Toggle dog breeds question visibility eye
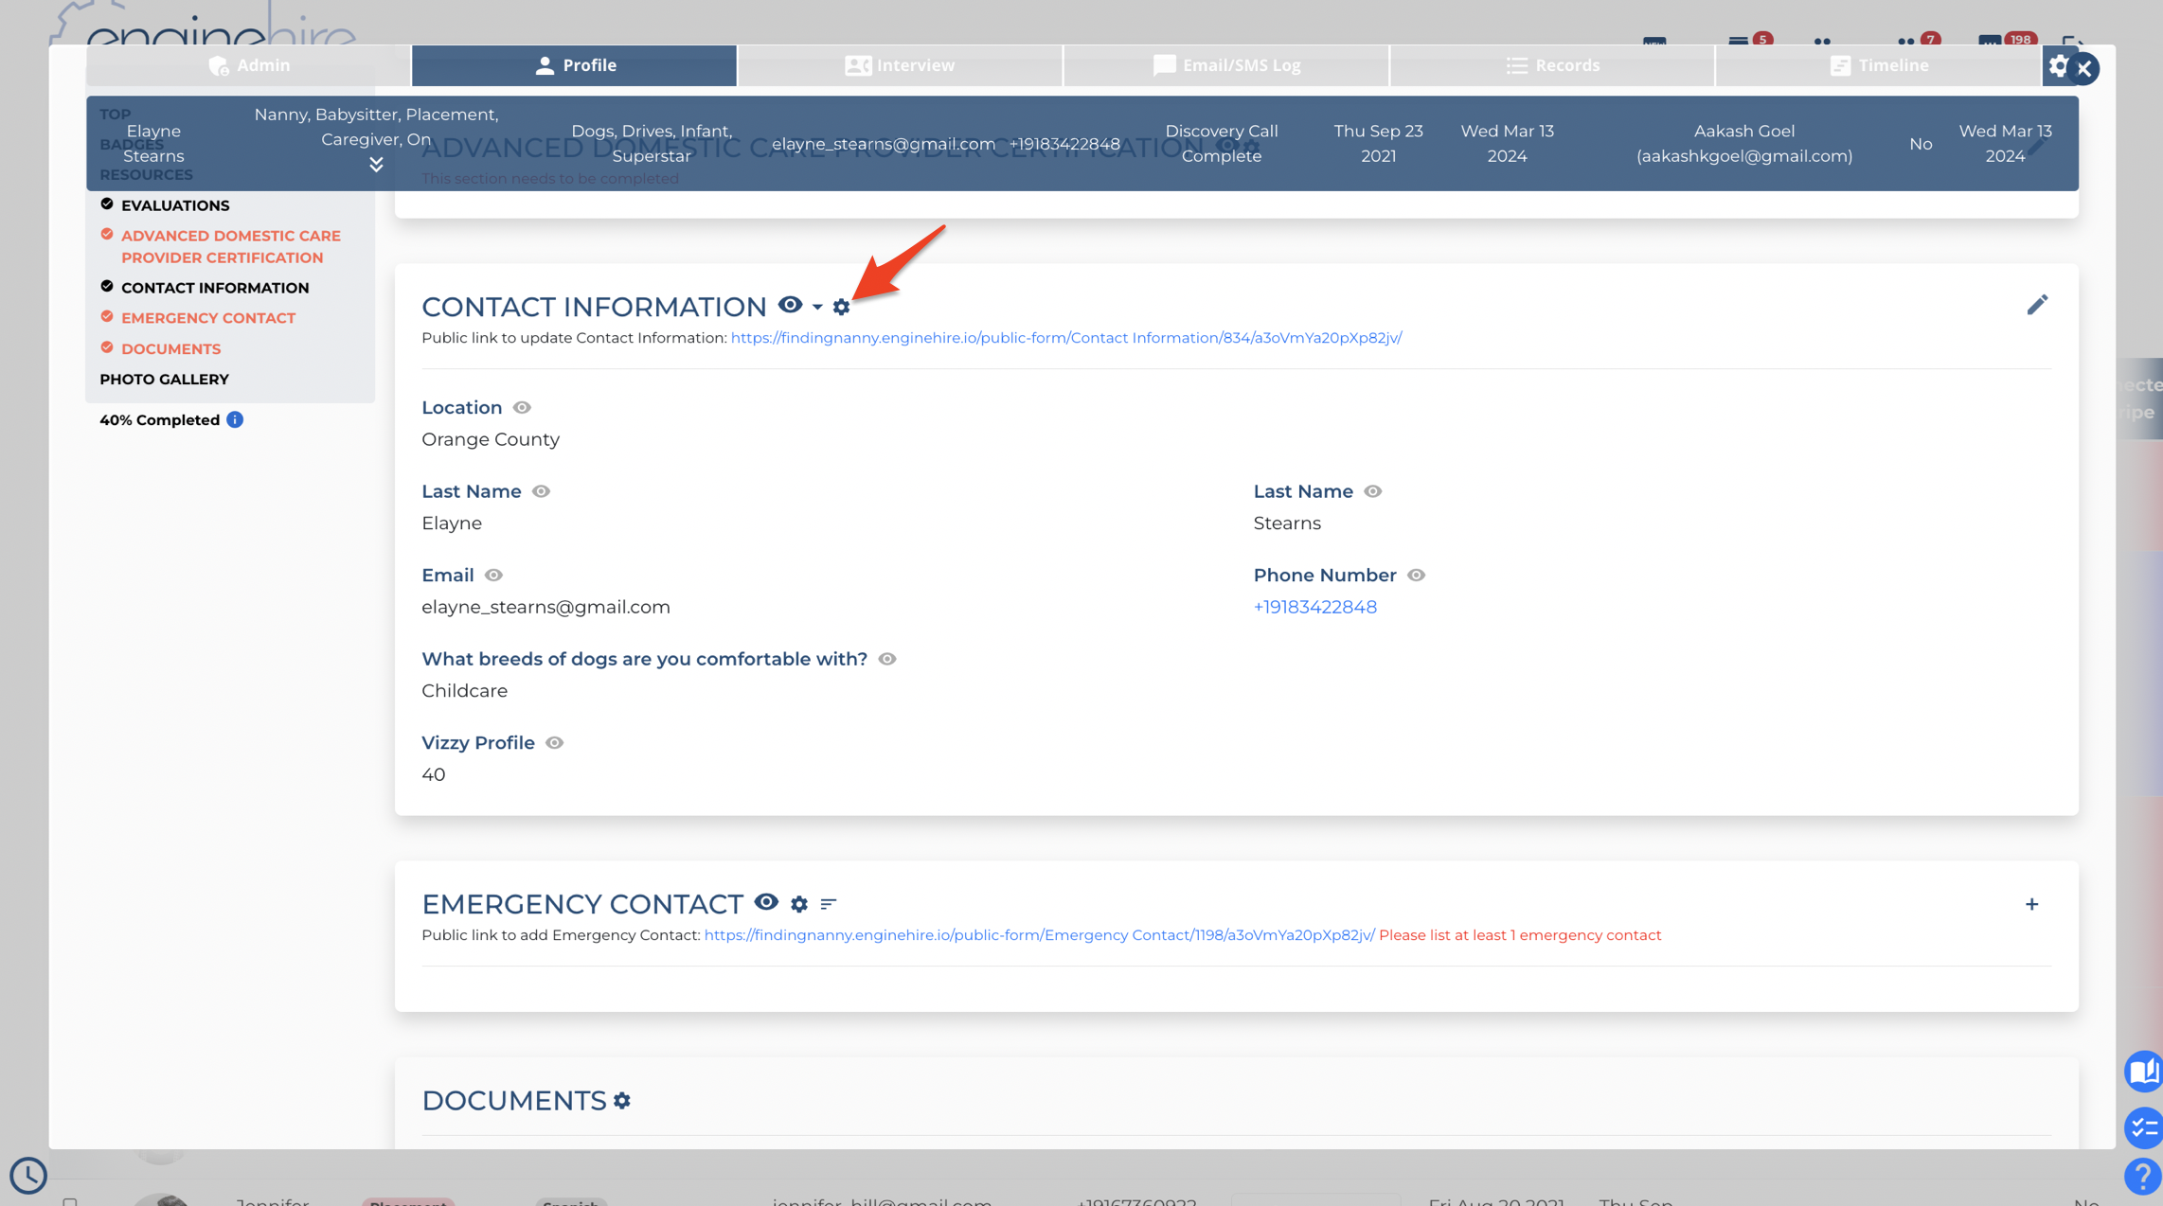This screenshot has height=1206, width=2163. point(886,659)
